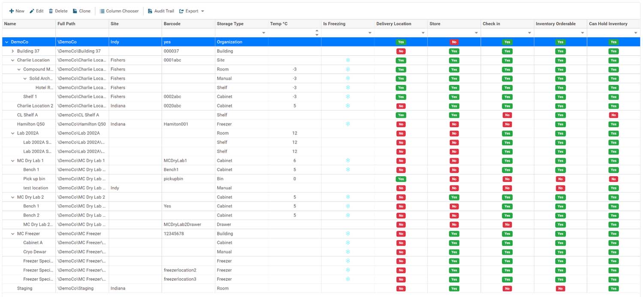Open the Audit Trail
This screenshot has width=643, height=297.
(x=161, y=11)
